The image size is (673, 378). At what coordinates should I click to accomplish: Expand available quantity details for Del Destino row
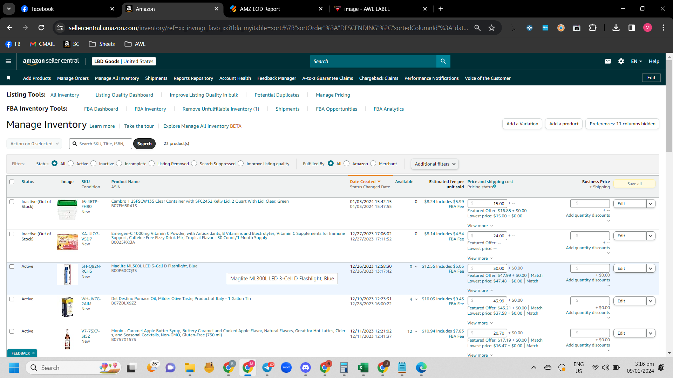[x=416, y=299]
